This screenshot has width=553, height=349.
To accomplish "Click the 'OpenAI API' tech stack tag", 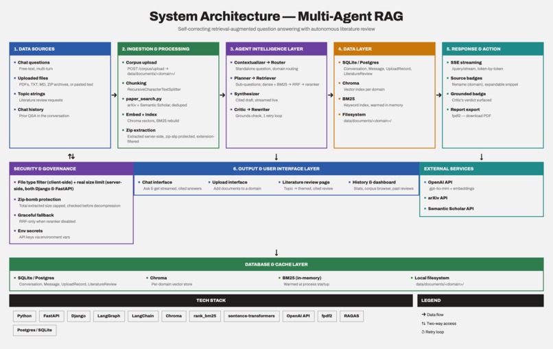I will click(x=298, y=316).
